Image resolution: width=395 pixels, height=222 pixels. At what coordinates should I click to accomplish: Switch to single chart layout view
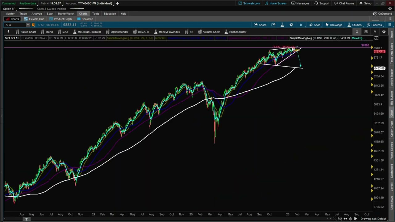pyautogui.click(x=357, y=32)
